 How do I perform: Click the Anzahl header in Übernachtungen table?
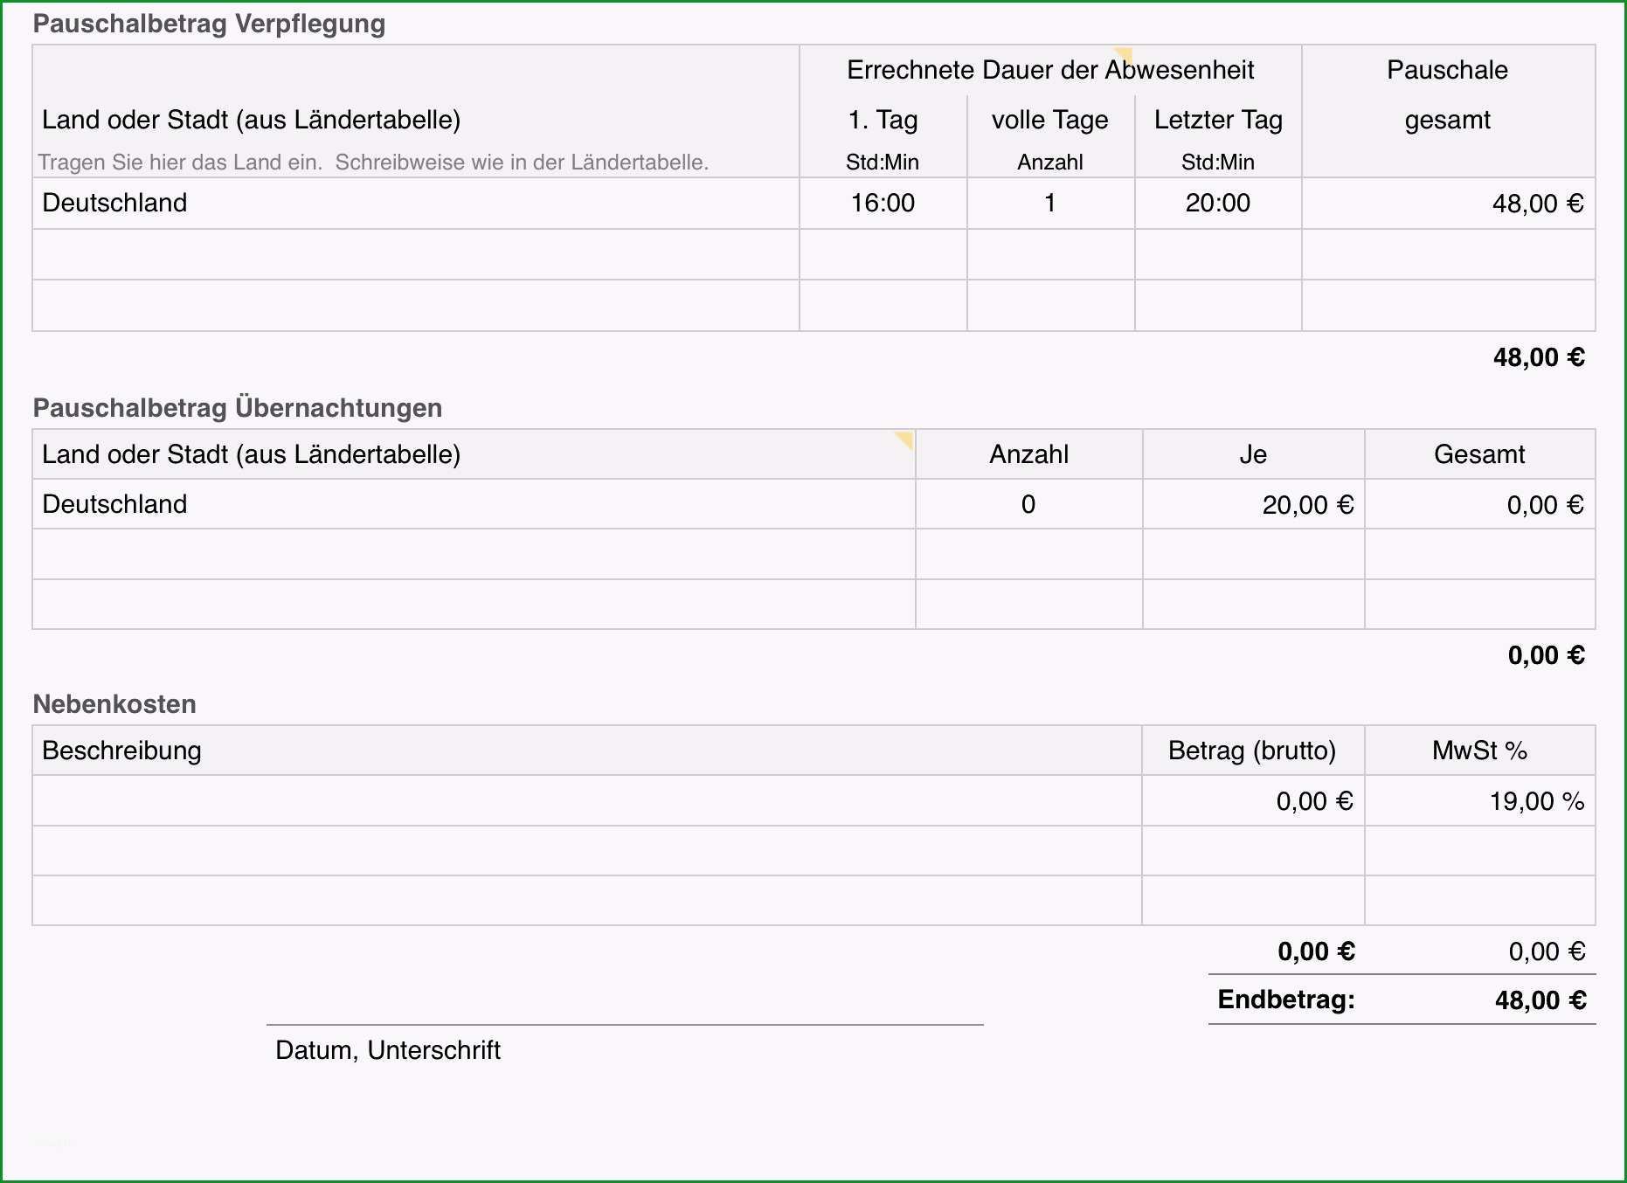1028,454
